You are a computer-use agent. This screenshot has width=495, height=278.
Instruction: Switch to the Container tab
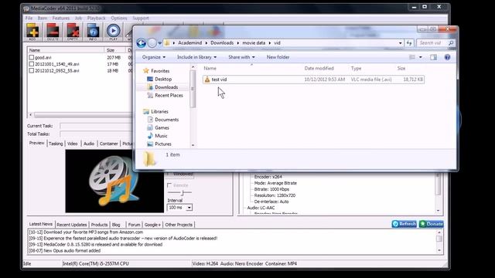click(109, 144)
